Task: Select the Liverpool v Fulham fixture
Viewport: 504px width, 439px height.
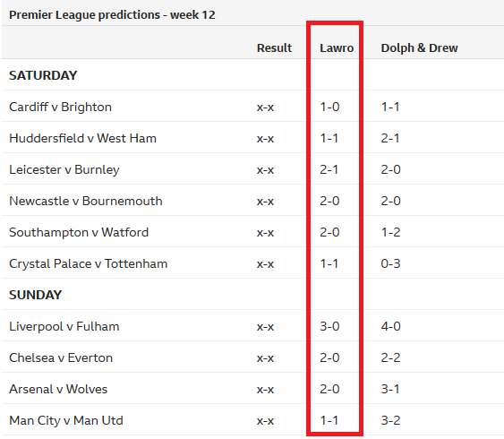Action: tap(64, 326)
